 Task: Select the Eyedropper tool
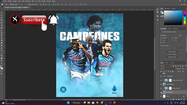tap(1, 25)
